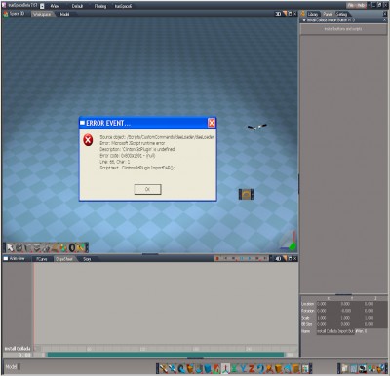
Task: Click the orientation axis widget in the viewport corner
Action: tap(289, 242)
